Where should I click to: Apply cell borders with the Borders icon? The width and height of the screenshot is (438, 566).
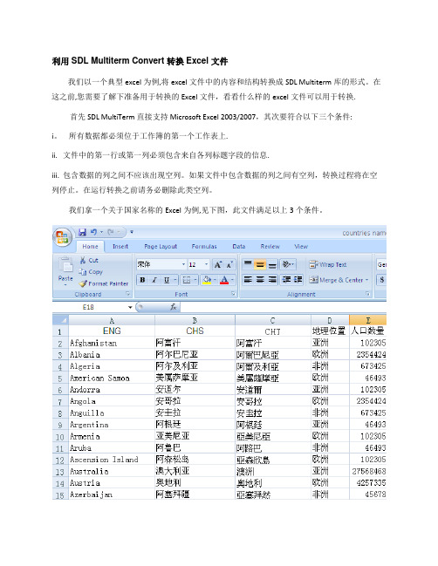pos(187,280)
